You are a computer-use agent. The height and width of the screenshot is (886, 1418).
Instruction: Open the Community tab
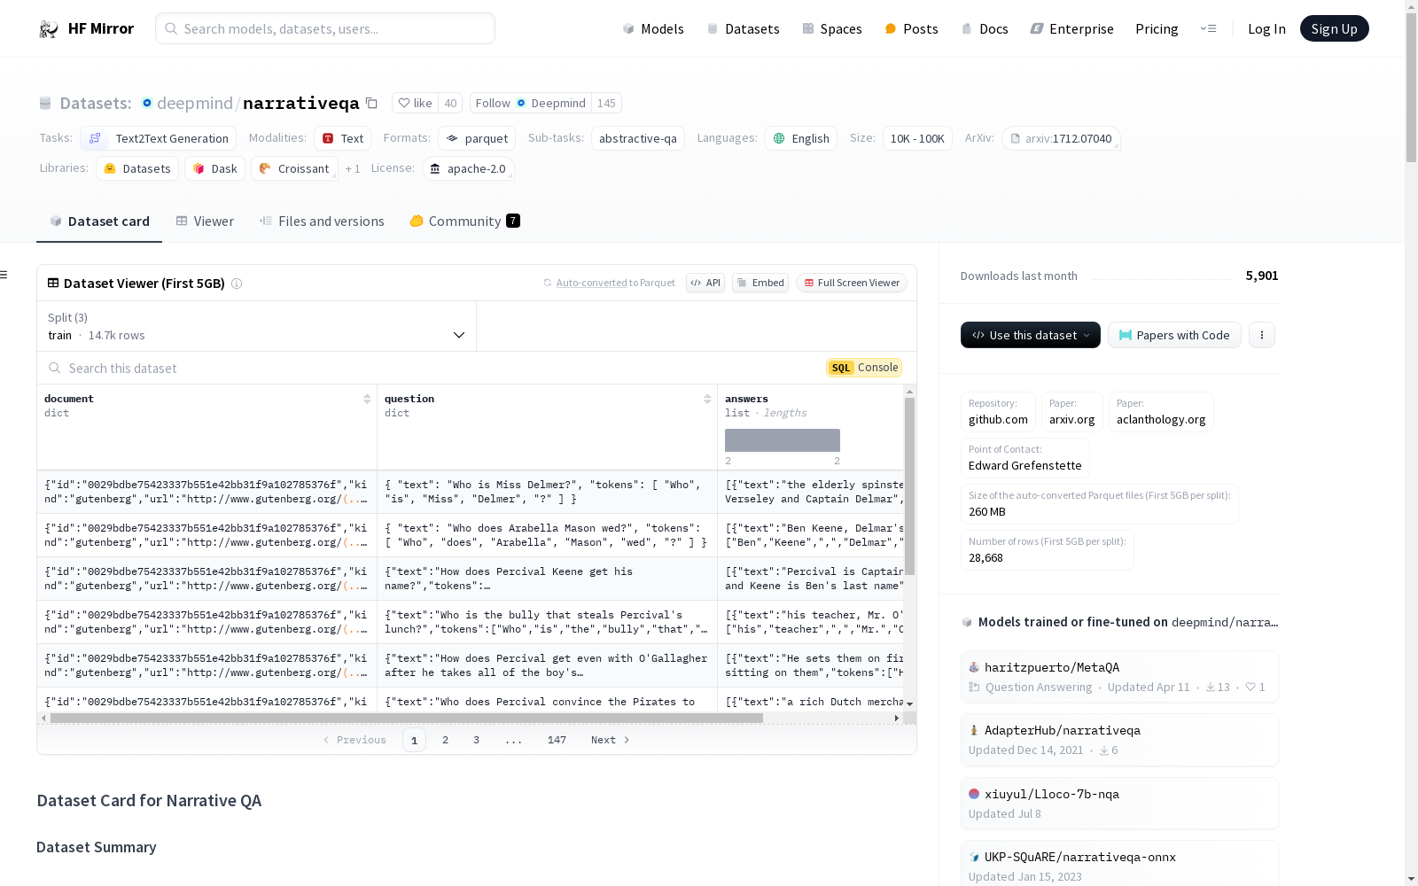464,221
